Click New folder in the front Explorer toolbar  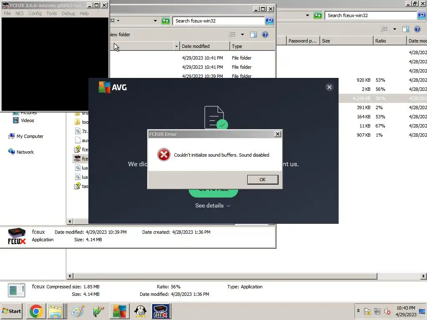pyautogui.click(x=120, y=35)
